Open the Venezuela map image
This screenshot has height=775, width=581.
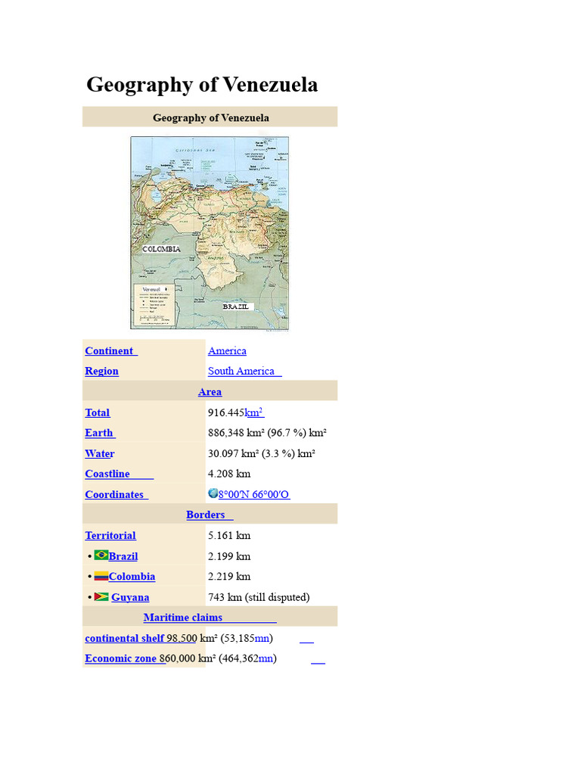(210, 233)
